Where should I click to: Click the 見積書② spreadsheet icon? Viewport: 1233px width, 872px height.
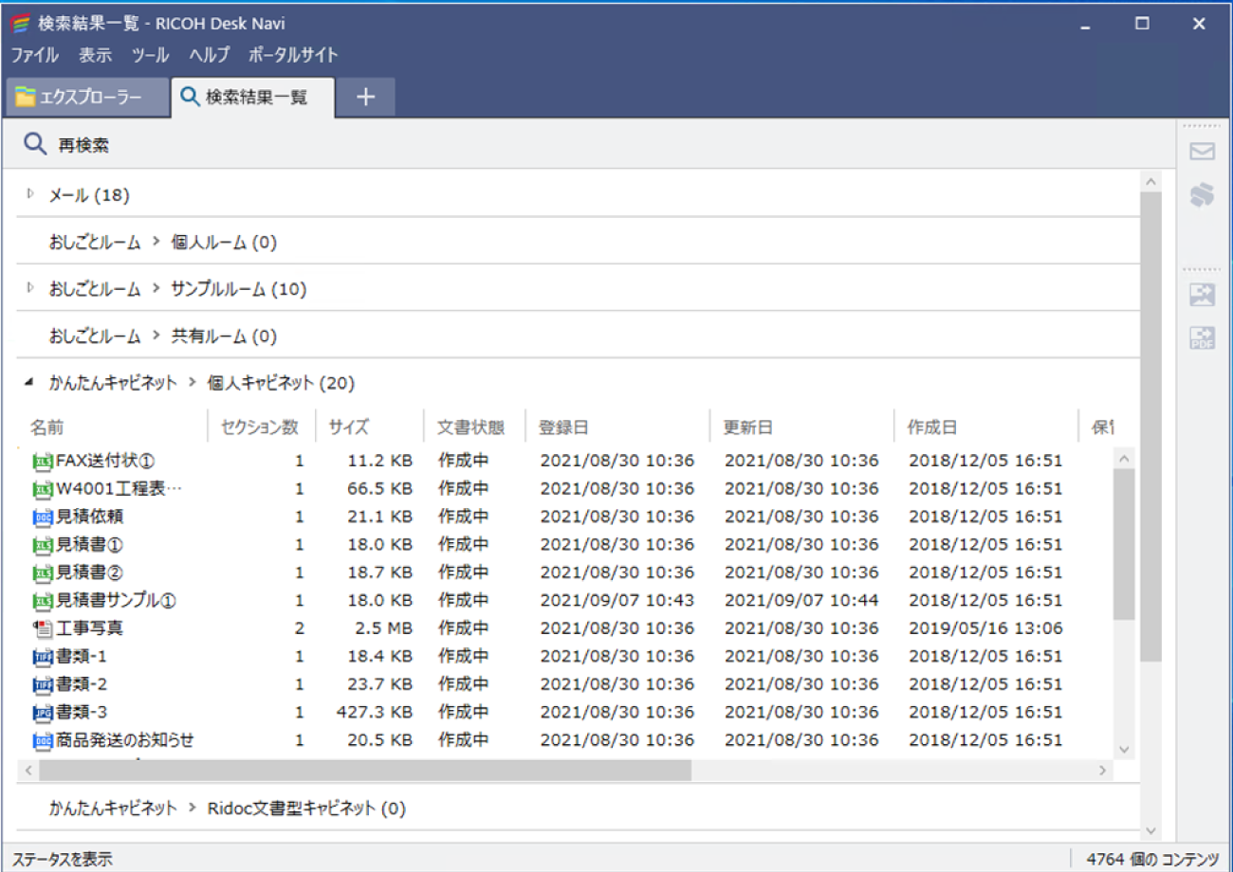click(x=43, y=572)
